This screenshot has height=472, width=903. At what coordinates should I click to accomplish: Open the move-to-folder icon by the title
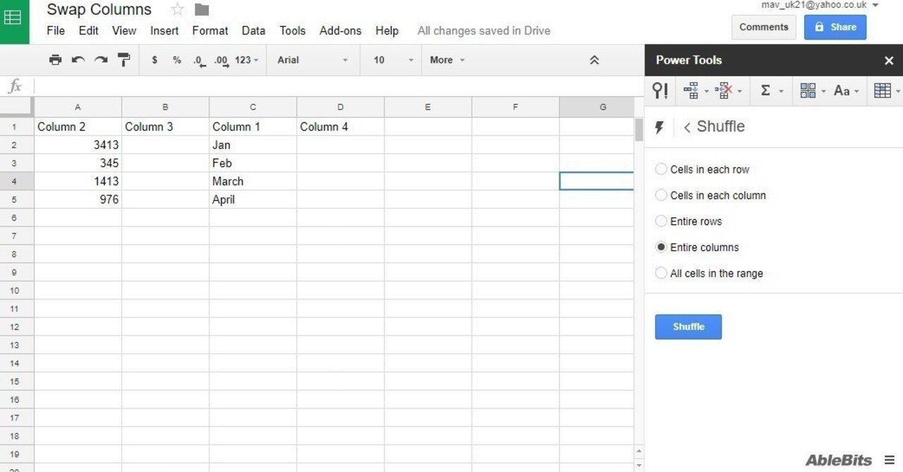point(202,9)
